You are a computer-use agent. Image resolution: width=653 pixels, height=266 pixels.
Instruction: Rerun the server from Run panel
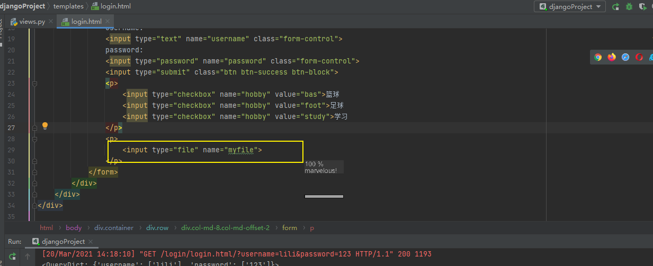tap(12, 256)
